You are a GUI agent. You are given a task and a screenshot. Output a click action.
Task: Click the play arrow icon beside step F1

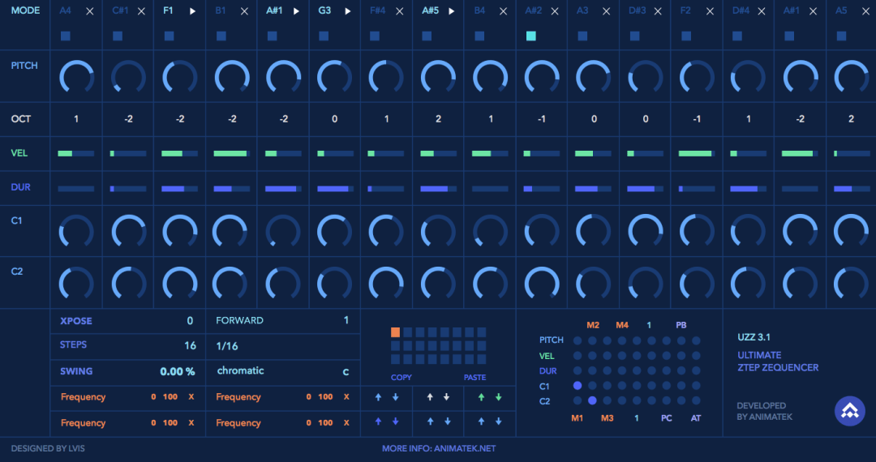193,11
